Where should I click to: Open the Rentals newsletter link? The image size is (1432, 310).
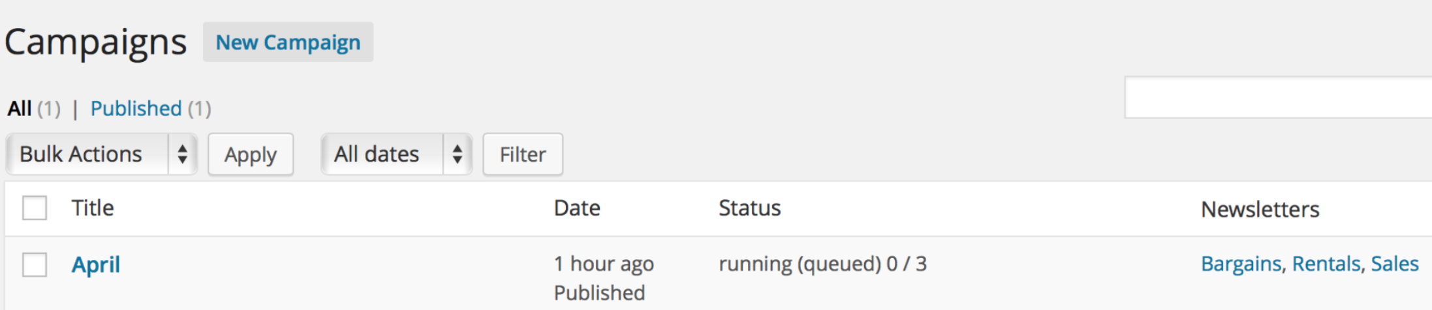tap(1326, 264)
